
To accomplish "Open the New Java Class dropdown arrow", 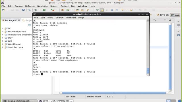I will [x=72, y=10].
